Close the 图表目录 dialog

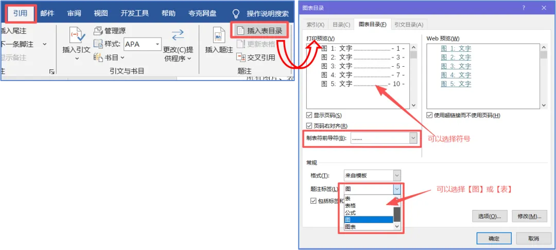[544, 7]
